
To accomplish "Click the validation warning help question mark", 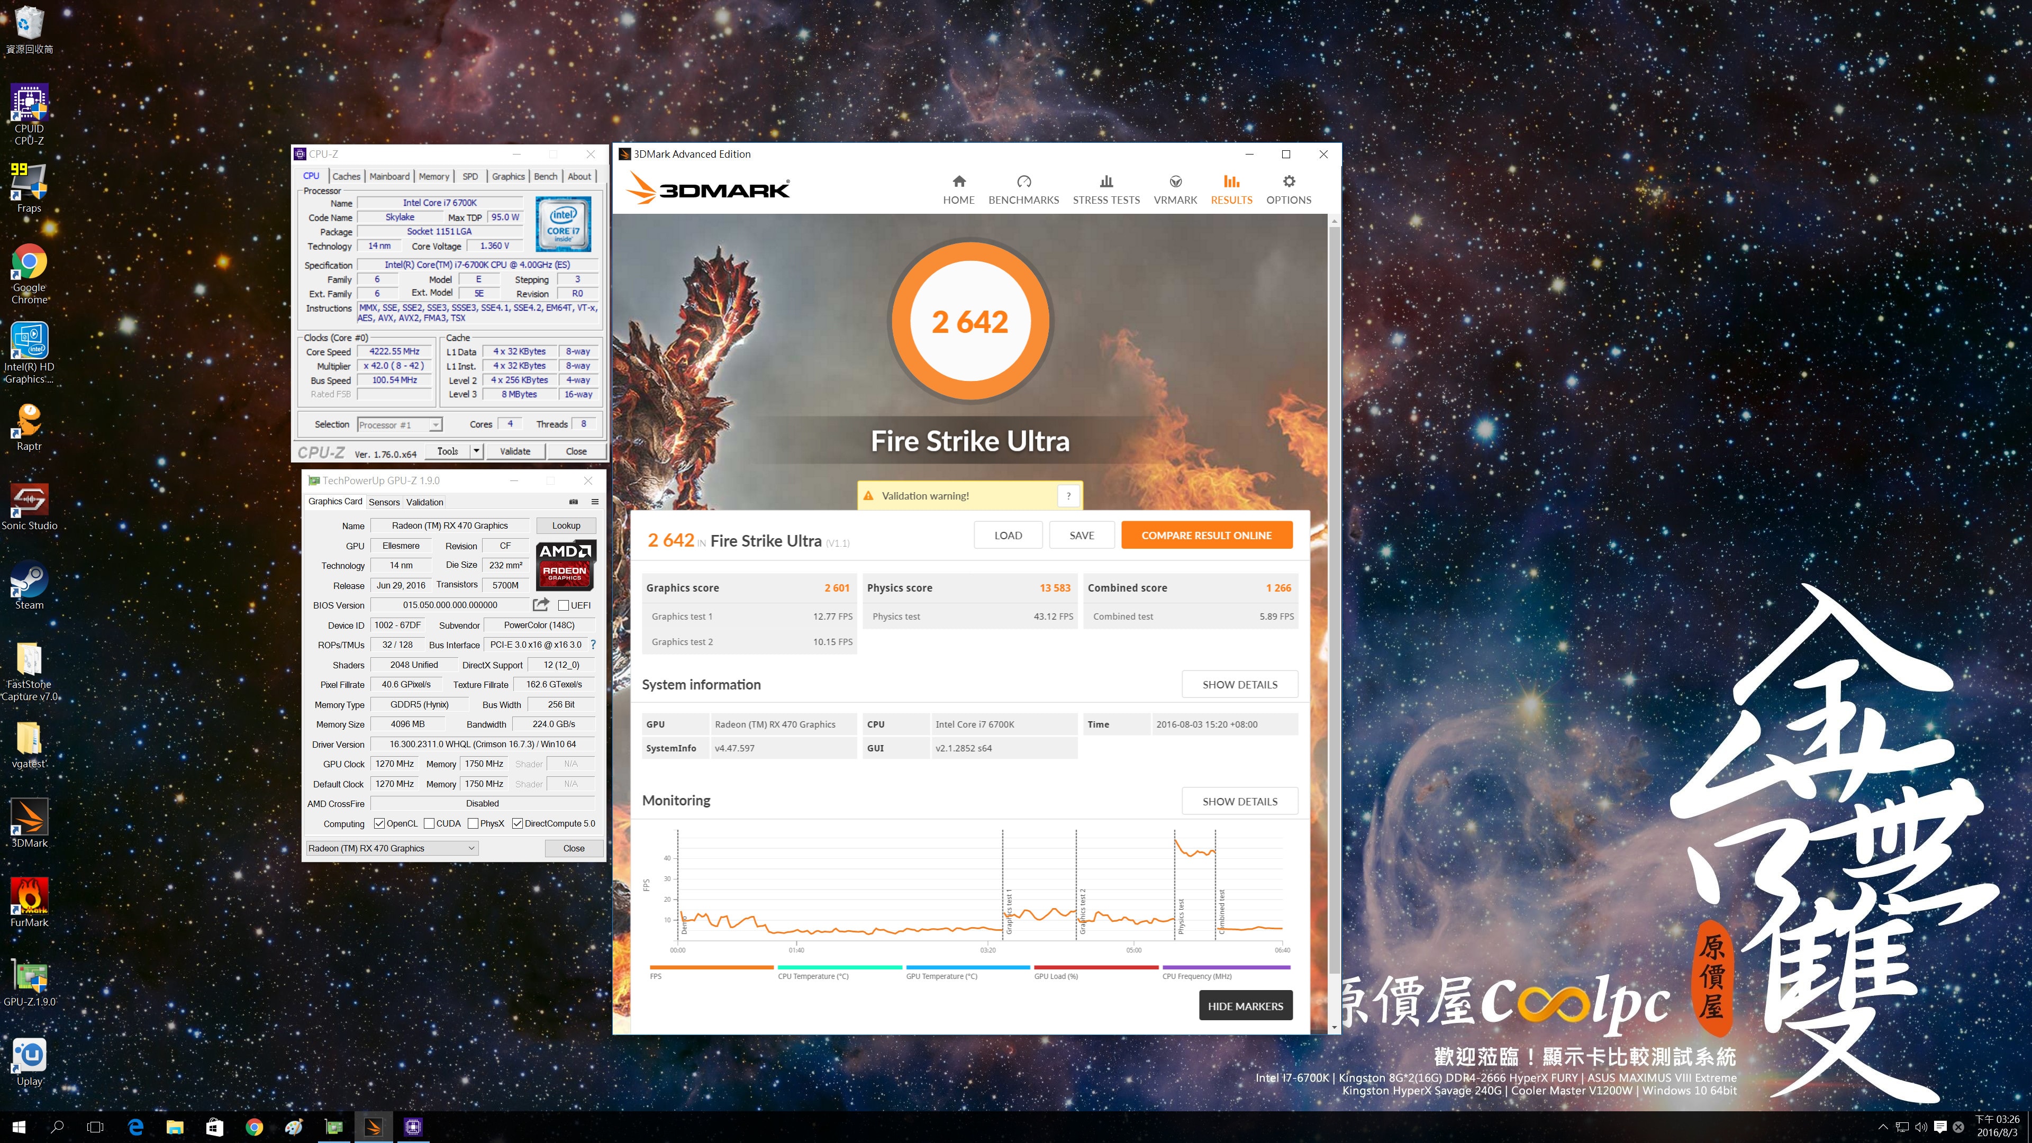I will pos(1068,495).
